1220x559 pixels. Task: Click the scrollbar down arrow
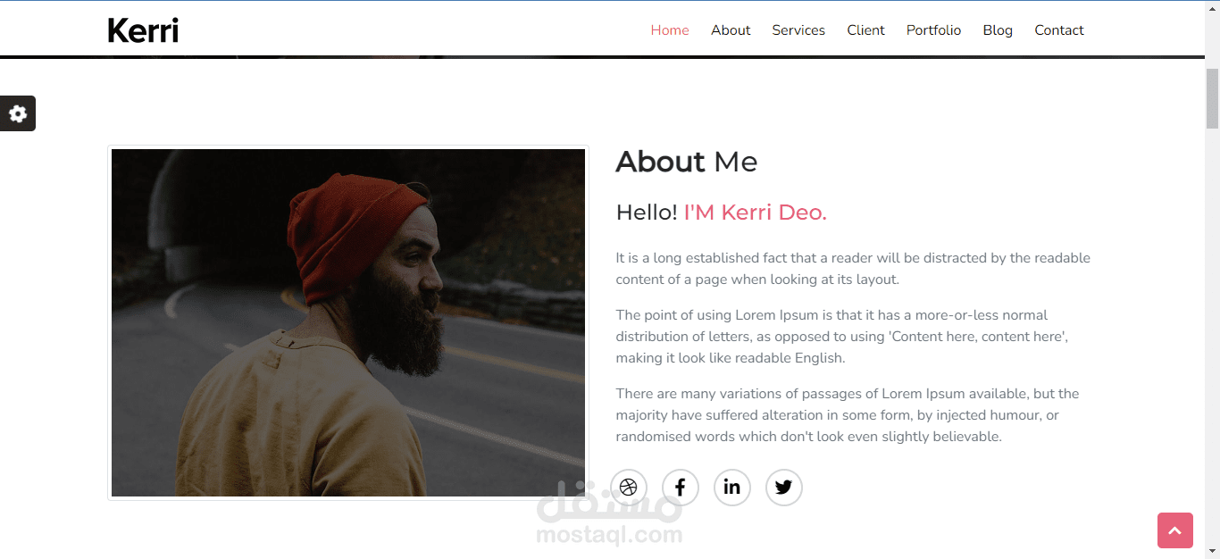[1213, 551]
